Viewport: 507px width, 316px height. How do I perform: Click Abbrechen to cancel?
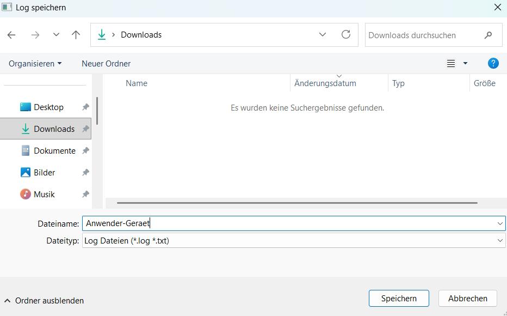467,298
